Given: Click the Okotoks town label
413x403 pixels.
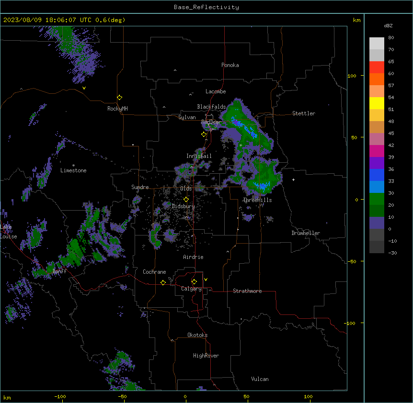Looking at the screenshot, I should [x=197, y=335].
